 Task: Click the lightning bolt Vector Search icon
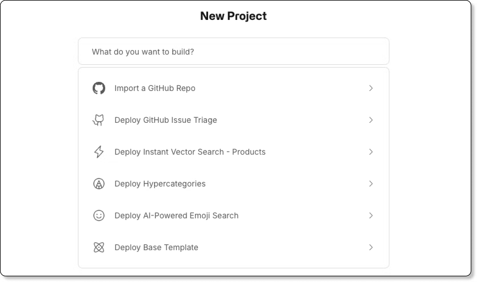click(x=99, y=152)
